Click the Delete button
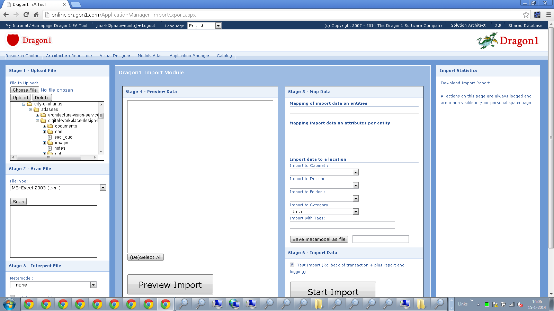 point(42,97)
